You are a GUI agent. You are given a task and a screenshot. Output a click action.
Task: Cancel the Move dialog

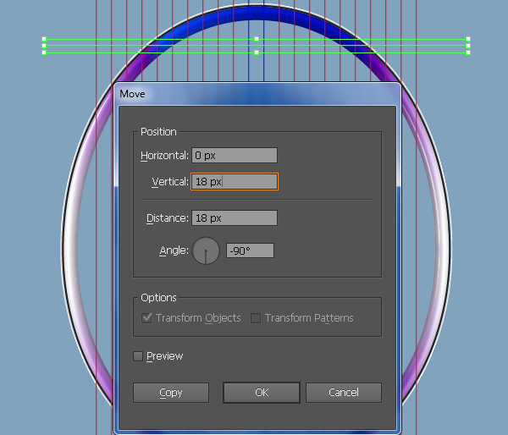(344, 393)
